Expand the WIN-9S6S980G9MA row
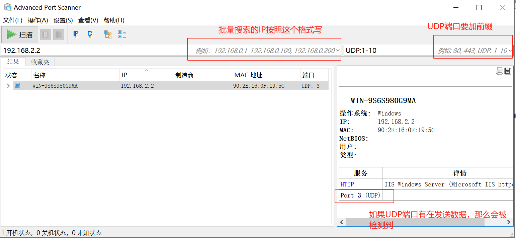The image size is (516, 238). coord(8,86)
